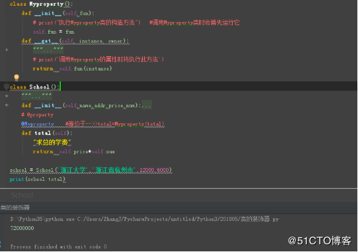The width and height of the screenshot is (358, 252).
Task: Click the yellow lightbulb intention icon
Action: (x=16, y=78)
